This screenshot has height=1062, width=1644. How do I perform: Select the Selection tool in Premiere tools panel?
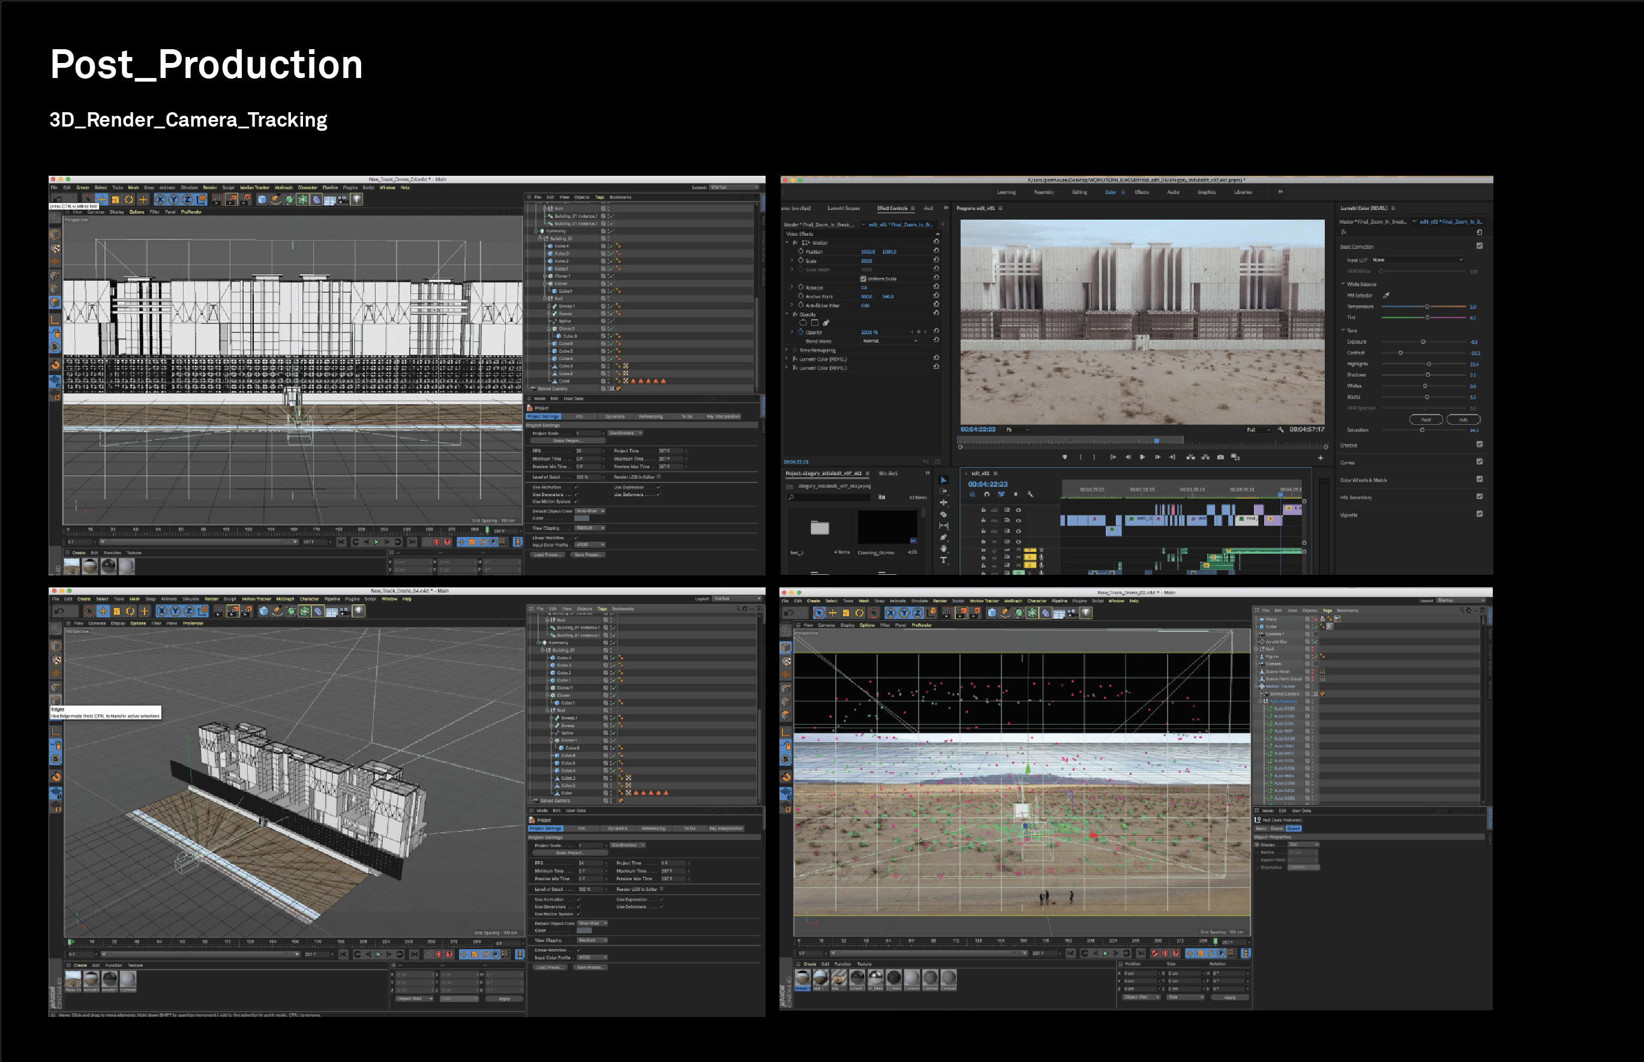943,479
